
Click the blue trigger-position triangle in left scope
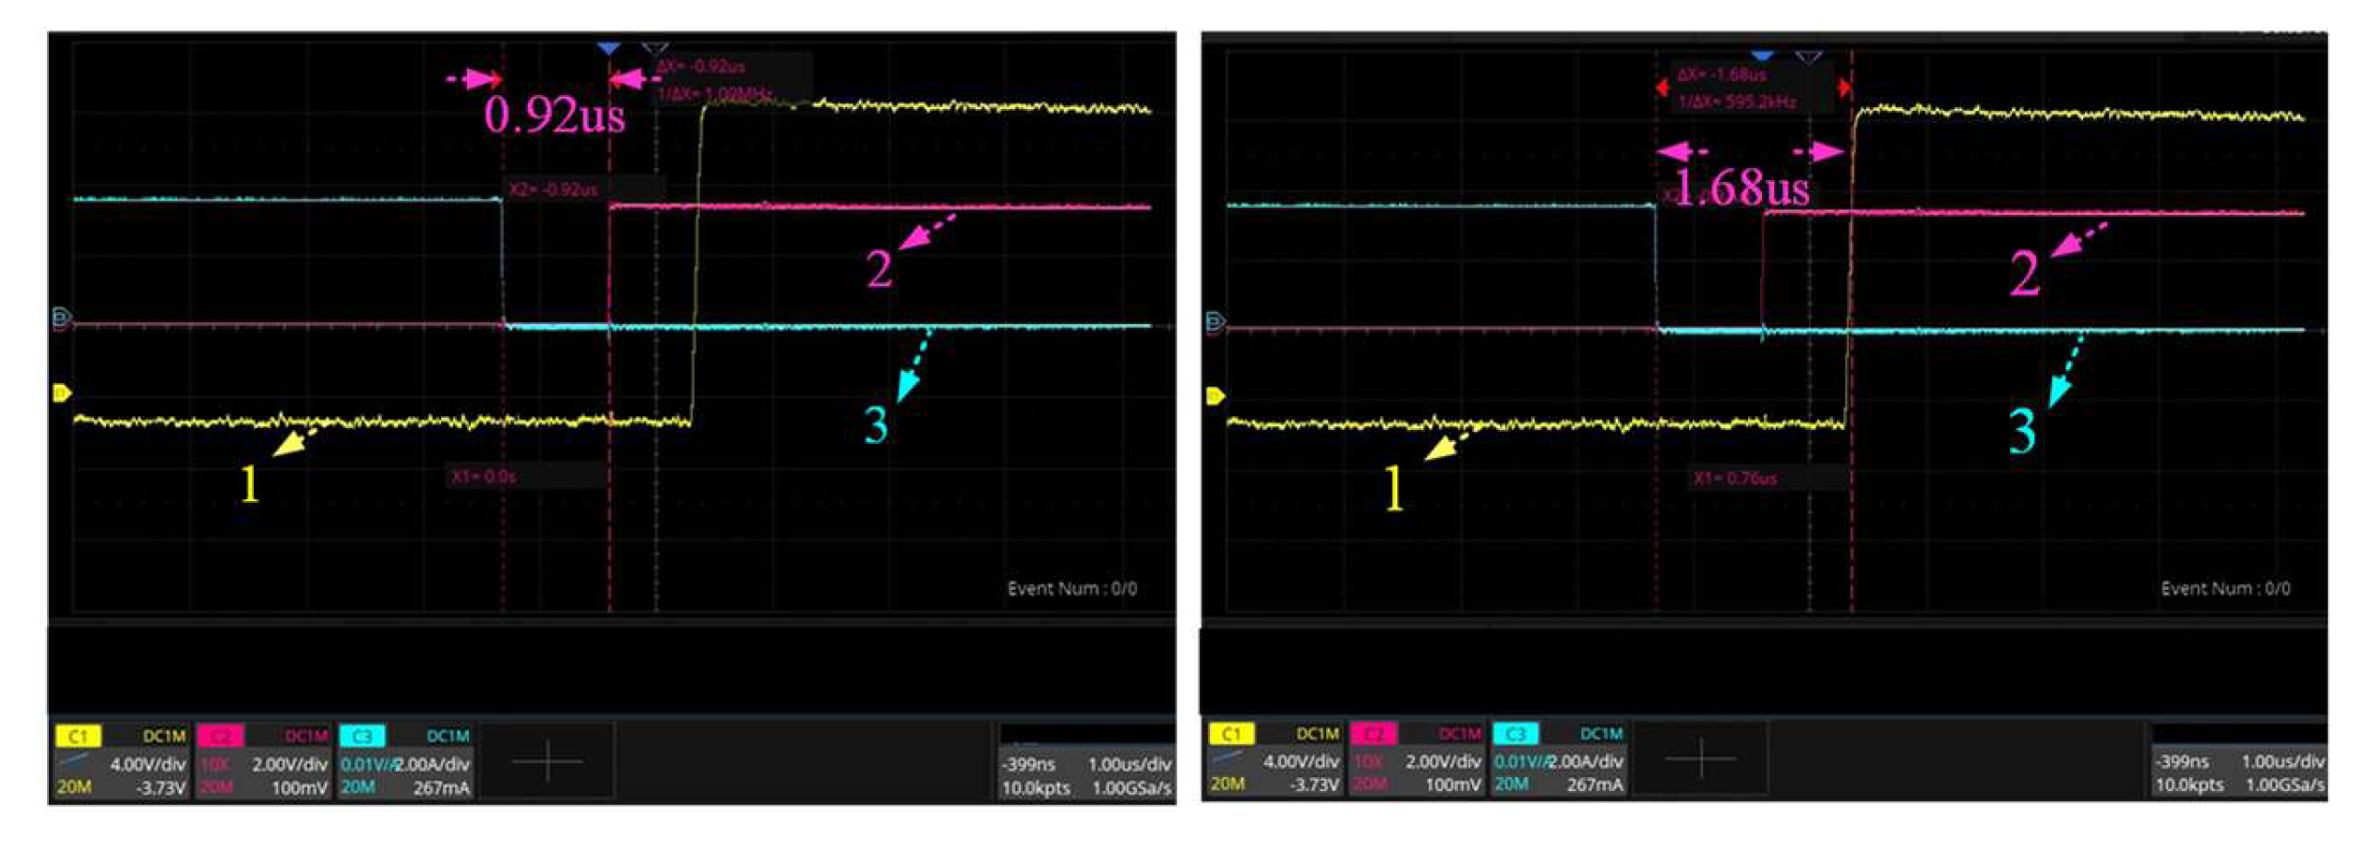608,47
